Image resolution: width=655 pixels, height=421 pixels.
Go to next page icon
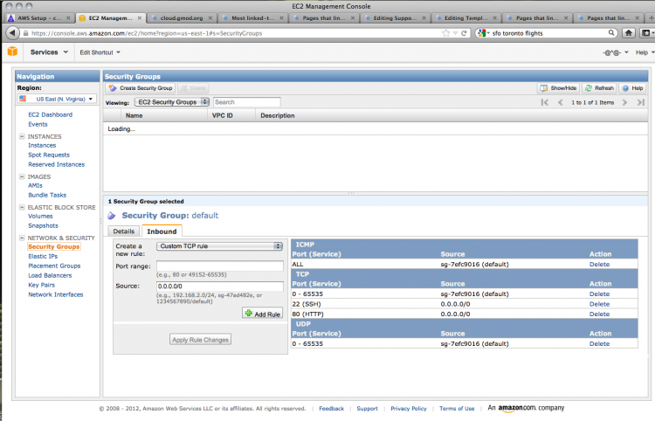[x=624, y=102]
